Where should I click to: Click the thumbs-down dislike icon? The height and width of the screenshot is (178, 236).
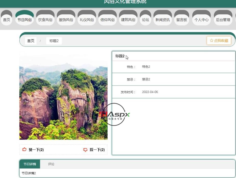pos(85,150)
